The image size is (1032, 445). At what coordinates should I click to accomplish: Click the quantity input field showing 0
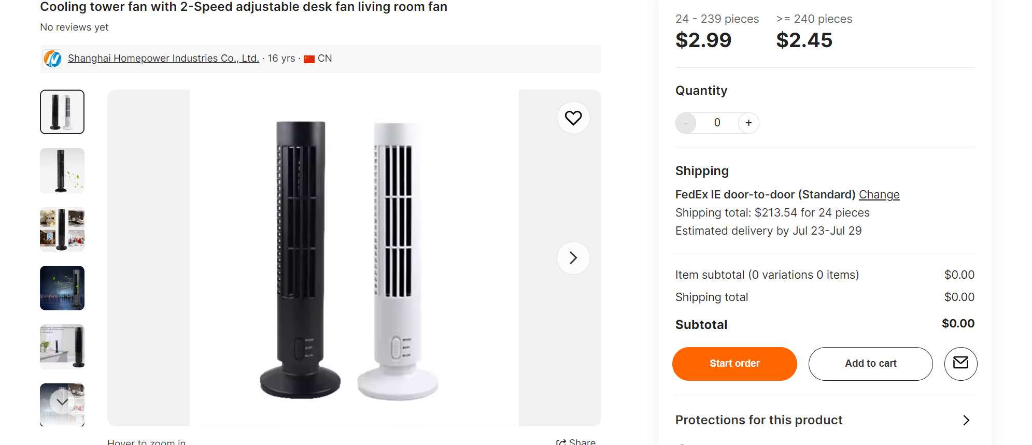point(717,123)
